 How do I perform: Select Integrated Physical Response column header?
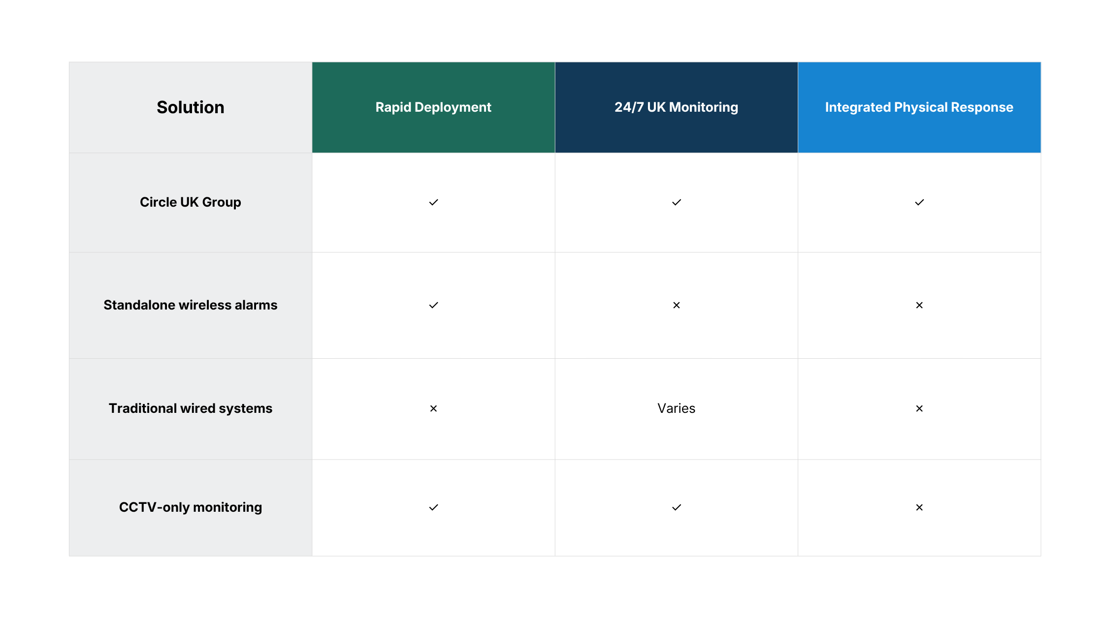click(x=919, y=107)
